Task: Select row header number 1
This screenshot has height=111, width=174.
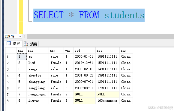Action: click(x=11, y=57)
